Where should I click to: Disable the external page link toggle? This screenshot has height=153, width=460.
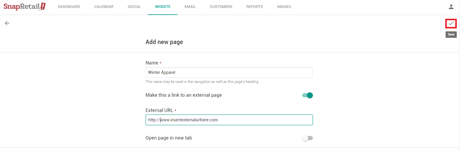click(308, 95)
